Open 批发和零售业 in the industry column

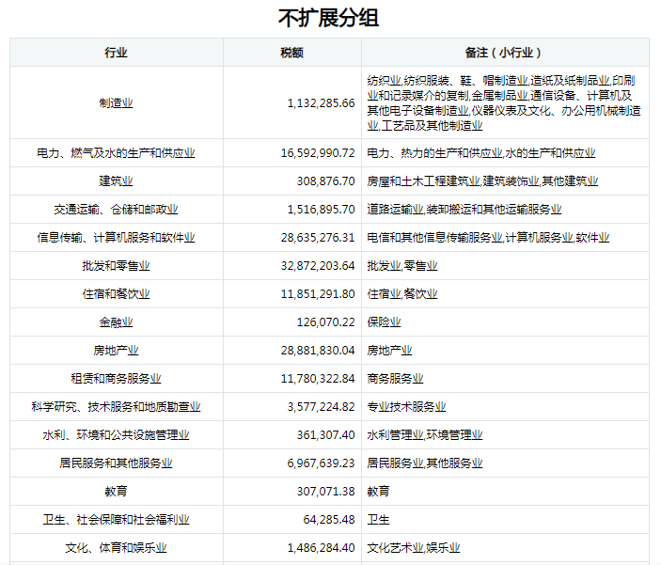(116, 266)
